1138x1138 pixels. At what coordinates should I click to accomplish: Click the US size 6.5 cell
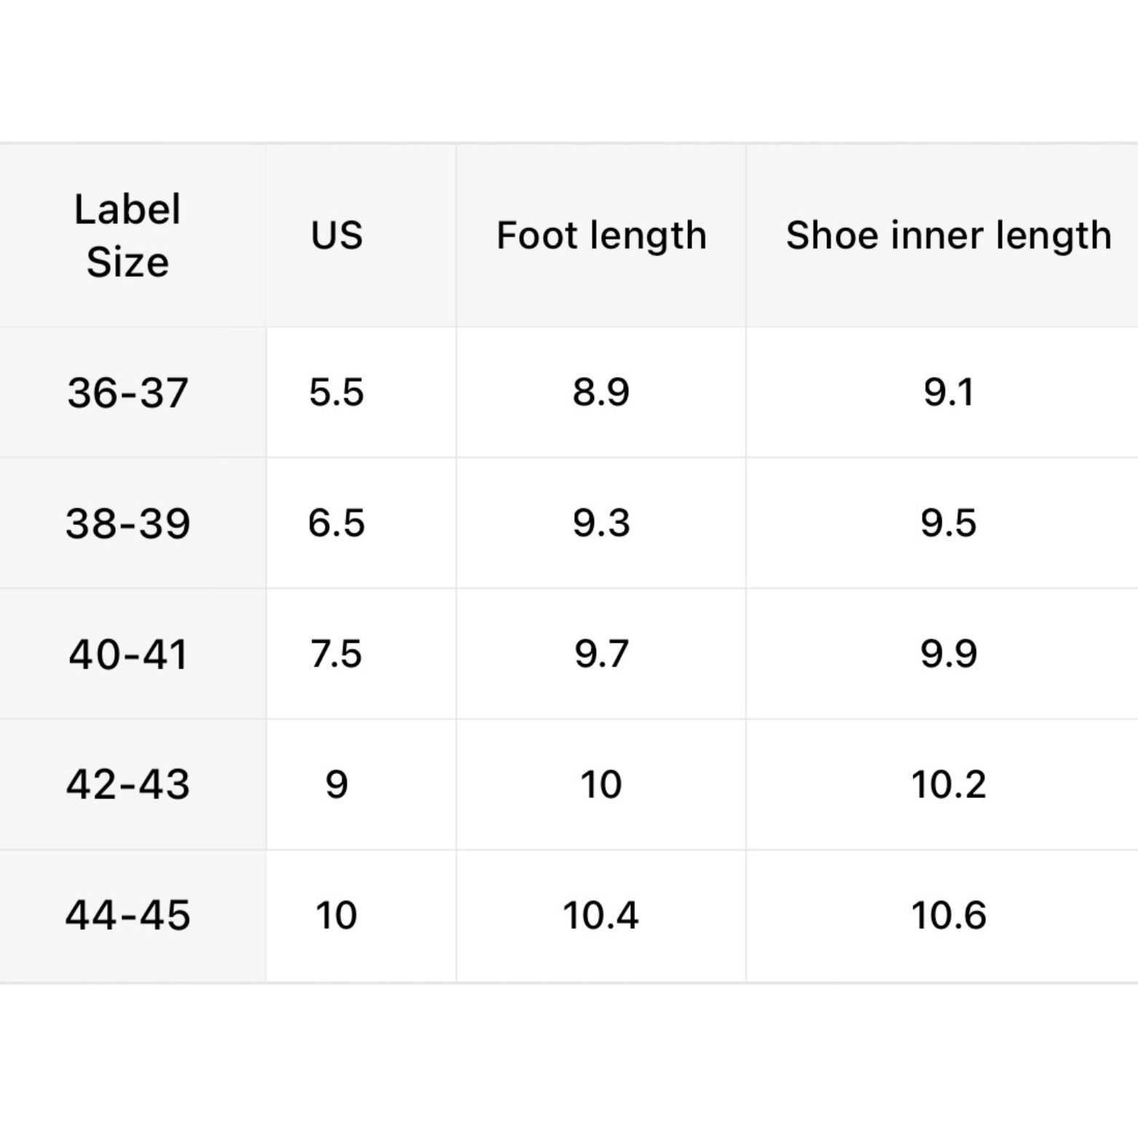click(336, 523)
